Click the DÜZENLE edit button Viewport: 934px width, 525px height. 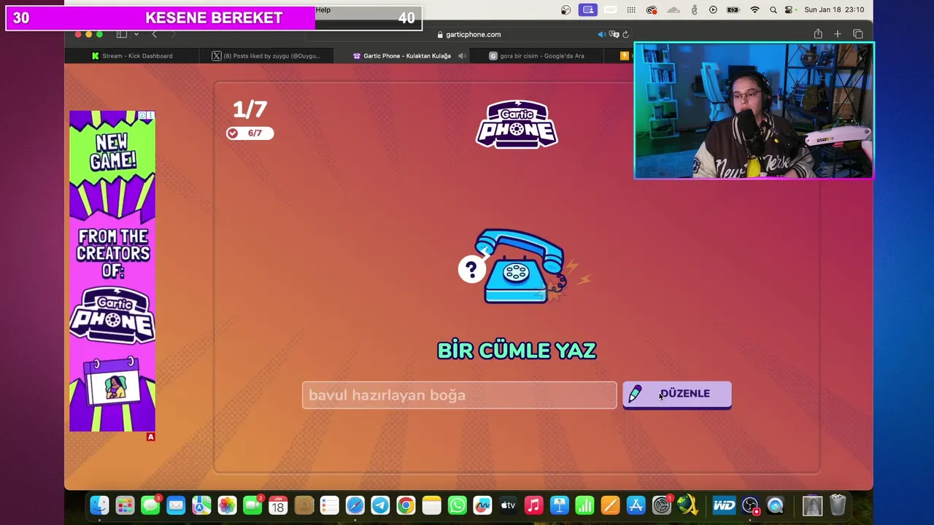pyautogui.click(x=676, y=394)
